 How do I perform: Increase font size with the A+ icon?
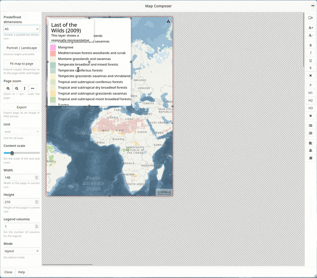pyautogui.click(x=311, y=28)
